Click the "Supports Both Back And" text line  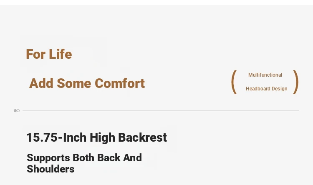(84, 157)
